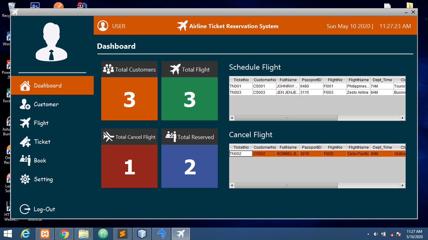
Task: Open Google Chrome from the taskbar
Action: click(x=65, y=234)
